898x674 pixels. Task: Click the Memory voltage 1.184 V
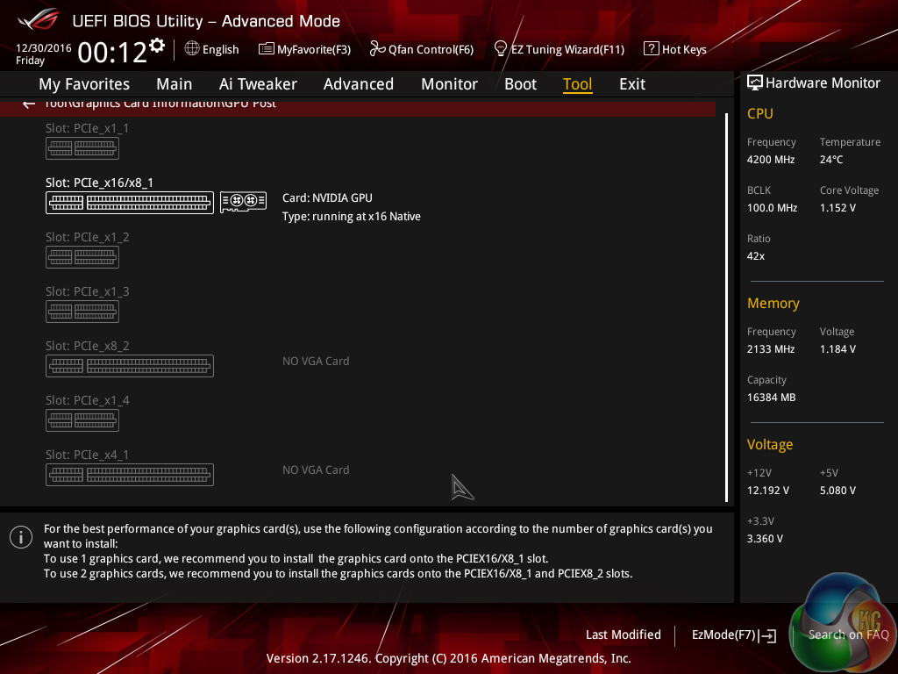point(837,349)
